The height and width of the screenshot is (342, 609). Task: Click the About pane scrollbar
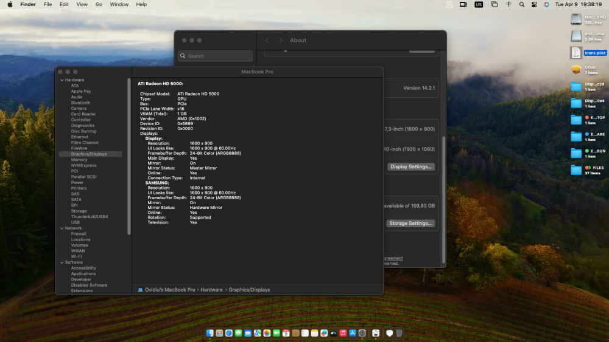point(443,199)
